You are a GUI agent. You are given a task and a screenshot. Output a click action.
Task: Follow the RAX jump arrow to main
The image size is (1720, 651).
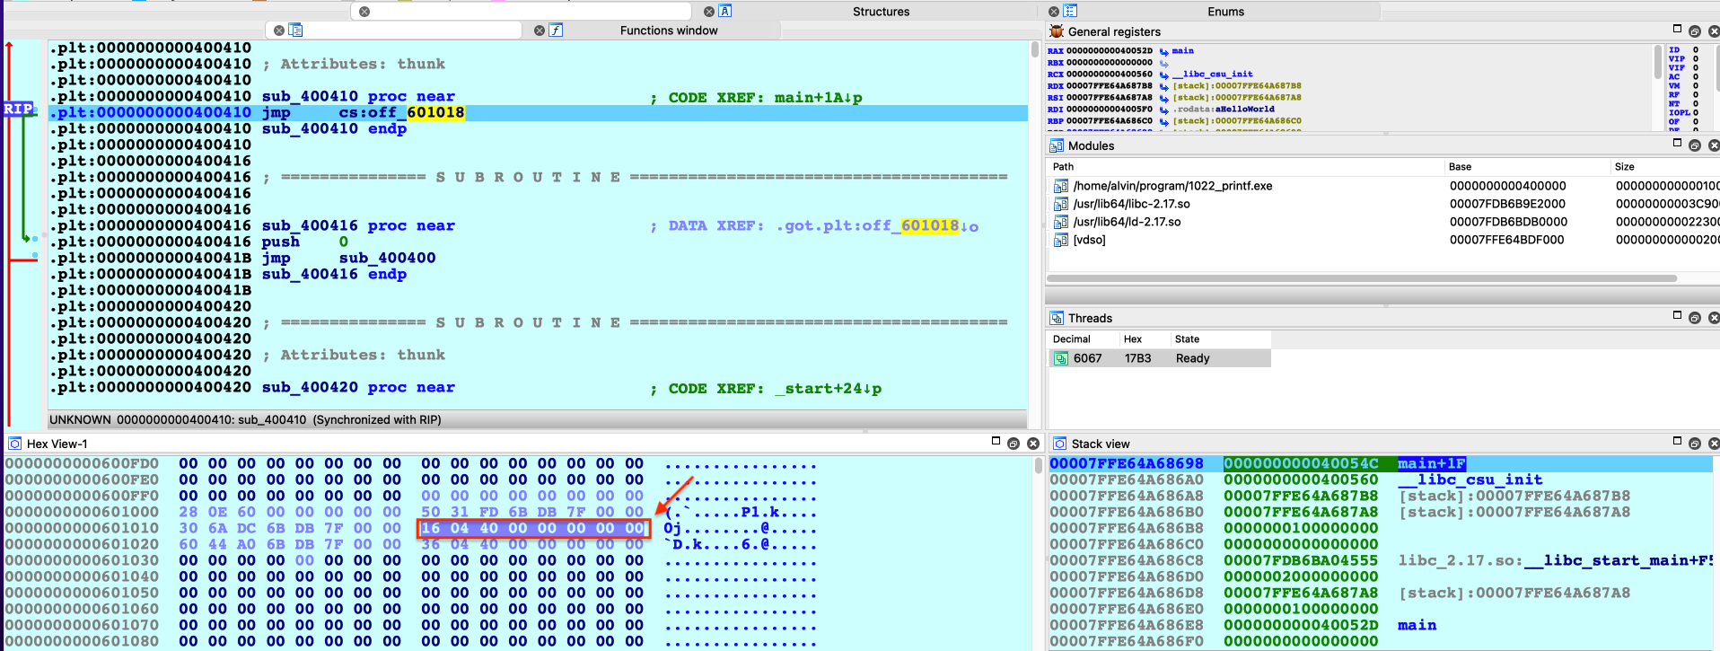click(1164, 51)
